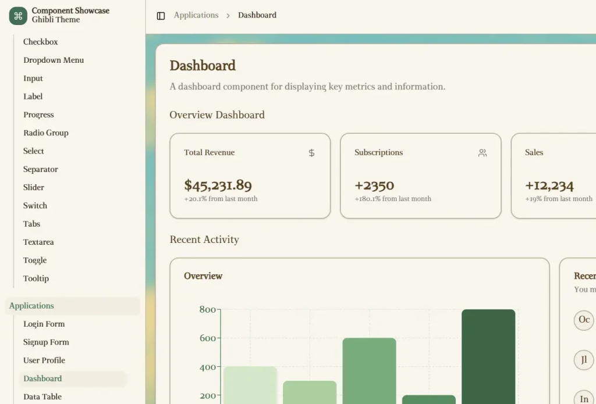This screenshot has width=596, height=404.
Task: Select Data Table in the sidebar
Action: tap(42, 396)
